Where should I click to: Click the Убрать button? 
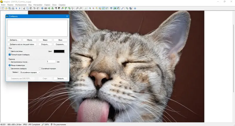point(30,40)
